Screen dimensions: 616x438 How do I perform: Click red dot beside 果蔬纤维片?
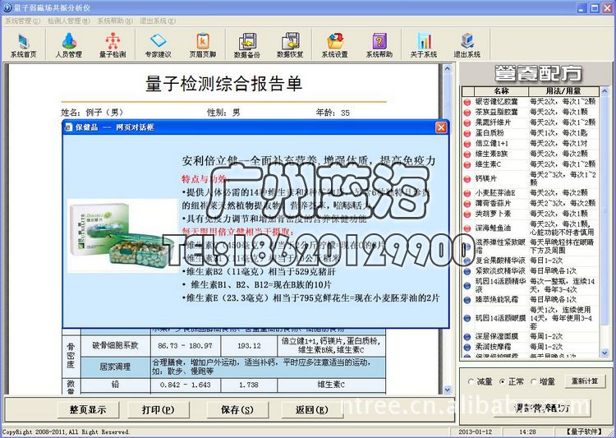[467, 123]
